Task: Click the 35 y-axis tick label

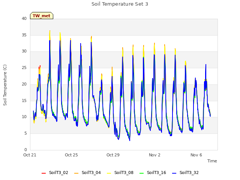Action: tap(24, 35)
